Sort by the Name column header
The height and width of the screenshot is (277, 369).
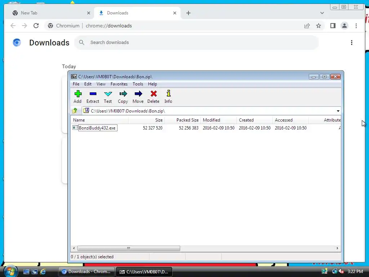point(100,120)
